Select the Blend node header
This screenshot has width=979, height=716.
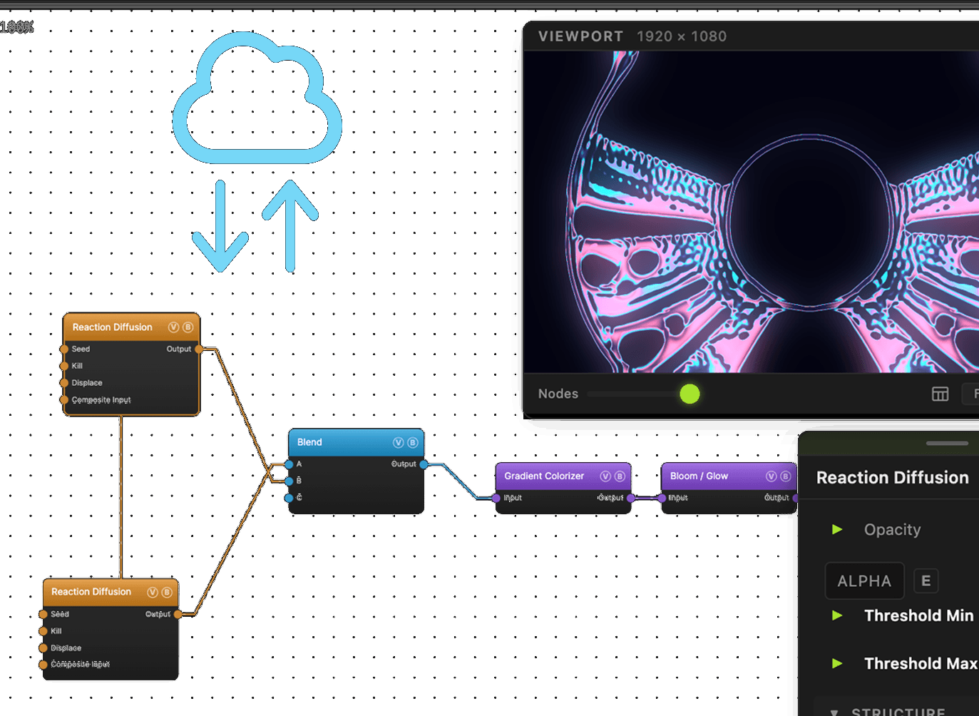tap(357, 442)
